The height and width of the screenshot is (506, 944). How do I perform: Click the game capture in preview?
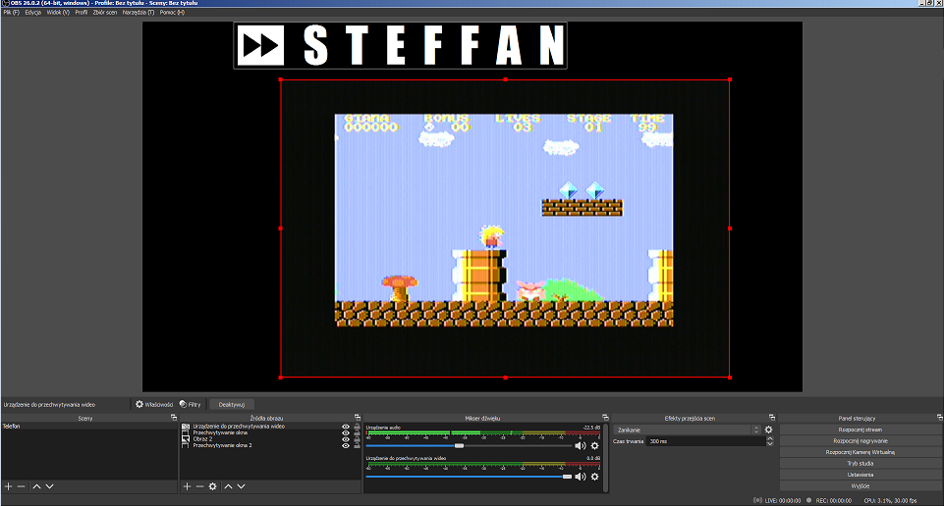tap(505, 228)
